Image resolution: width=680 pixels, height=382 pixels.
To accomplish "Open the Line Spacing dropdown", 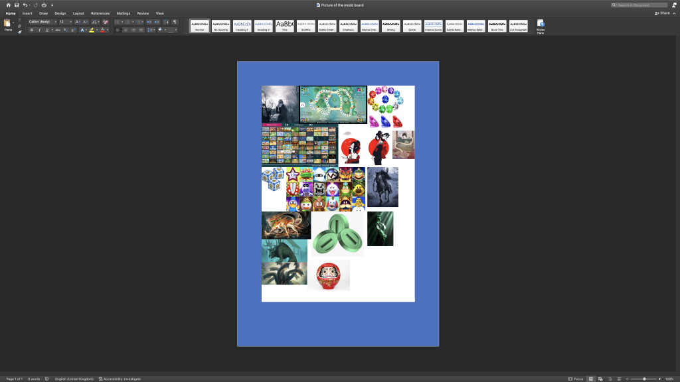I will pos(151,30).
